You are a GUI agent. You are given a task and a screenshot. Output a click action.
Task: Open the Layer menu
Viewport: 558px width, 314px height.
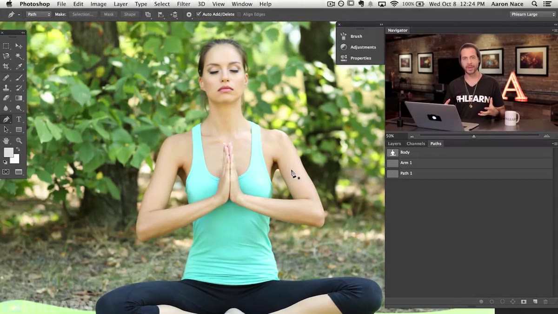pos(120,4)
